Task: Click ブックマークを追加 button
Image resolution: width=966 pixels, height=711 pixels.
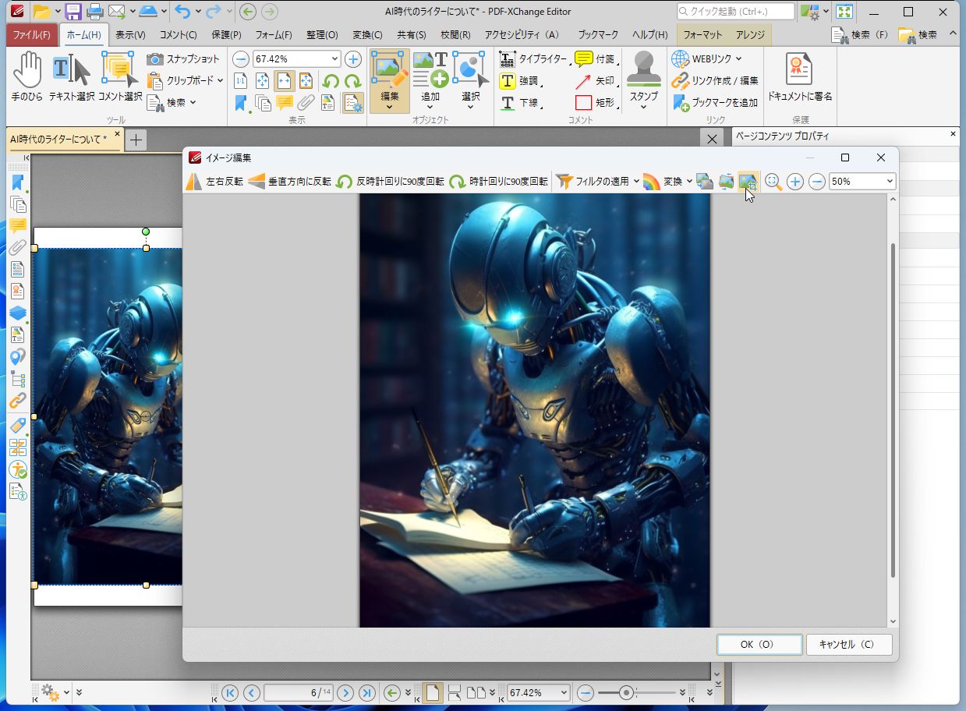Action: click(715, 103)
